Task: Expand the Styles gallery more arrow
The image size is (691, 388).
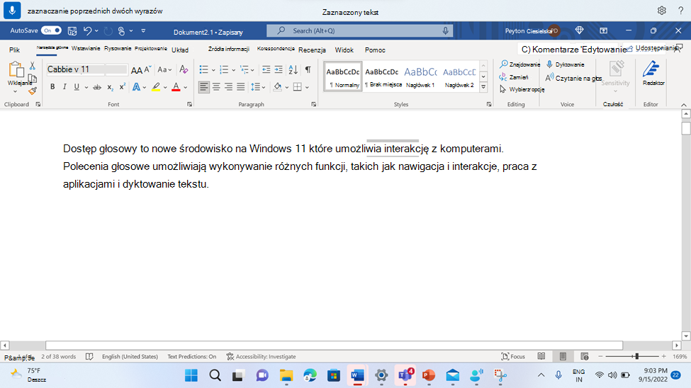Action: pyautogui.click(x=483, y=87)
